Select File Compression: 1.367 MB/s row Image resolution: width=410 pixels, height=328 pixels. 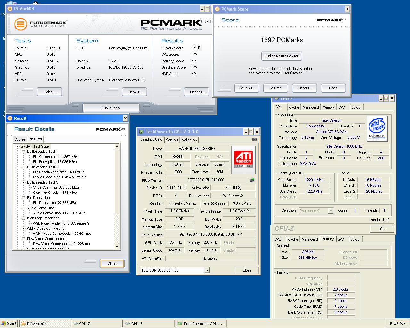click(56, 157)
